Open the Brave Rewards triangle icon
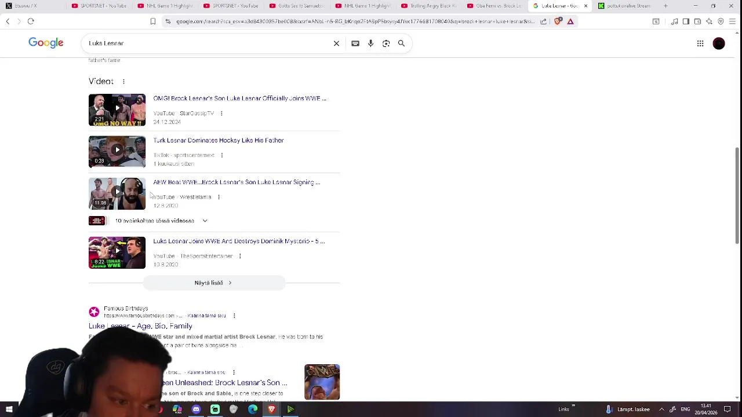The image size is (742, 417). (x=570, y=21)
